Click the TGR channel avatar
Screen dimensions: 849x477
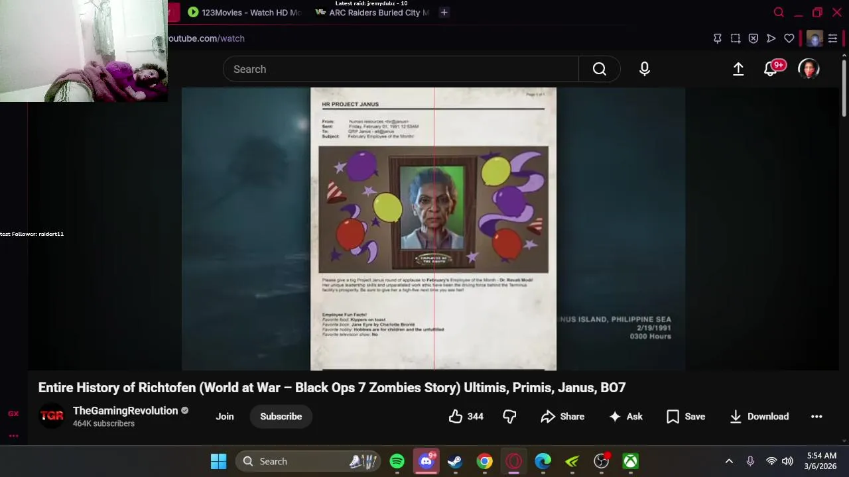tap(52, 416)
